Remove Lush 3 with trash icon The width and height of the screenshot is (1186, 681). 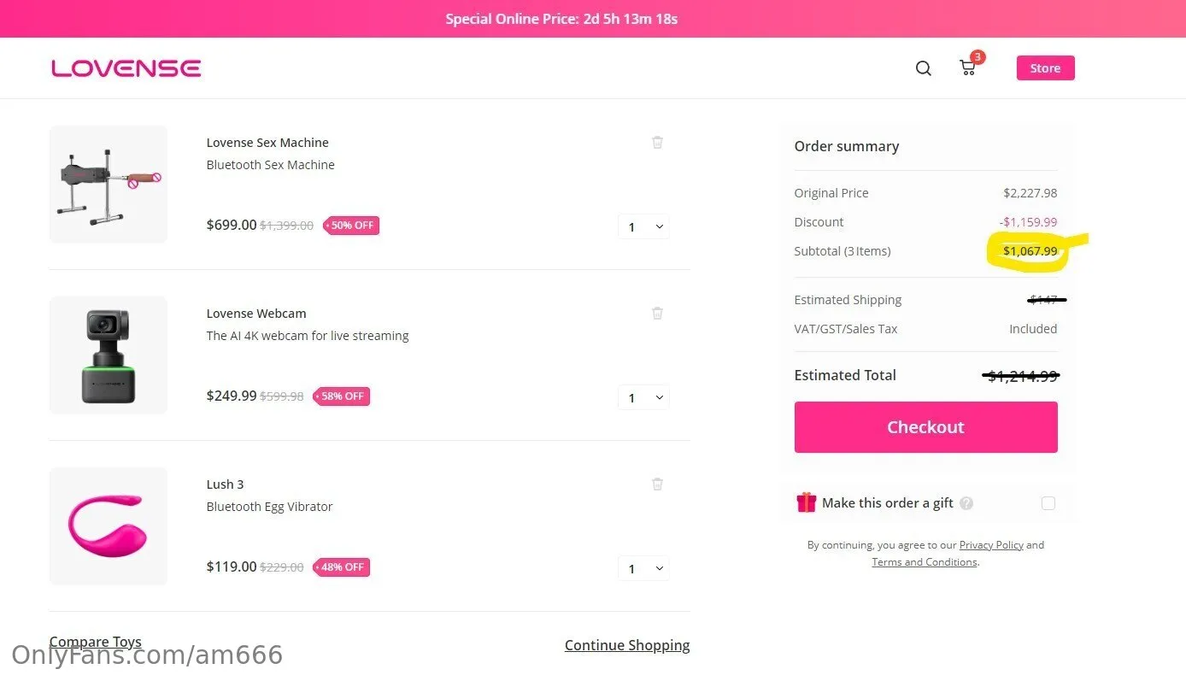(x=657, y=484)
